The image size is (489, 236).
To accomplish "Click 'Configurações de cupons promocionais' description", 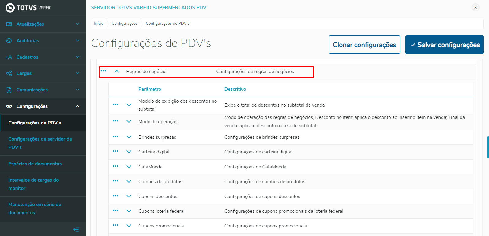I will pos(265,226).
